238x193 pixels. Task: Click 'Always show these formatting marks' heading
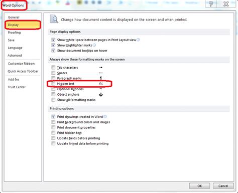[x=87, y=59]
